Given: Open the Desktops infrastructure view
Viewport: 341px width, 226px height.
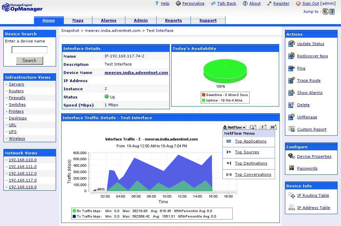Looking at the screenshot, I should click(x=18, y=118).
